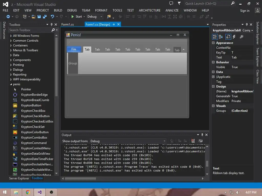Image resolution: width=262 pixels, height=196 pixels.
Task: Click the New Project toolbar icon
Action: [x=25, y=17]
